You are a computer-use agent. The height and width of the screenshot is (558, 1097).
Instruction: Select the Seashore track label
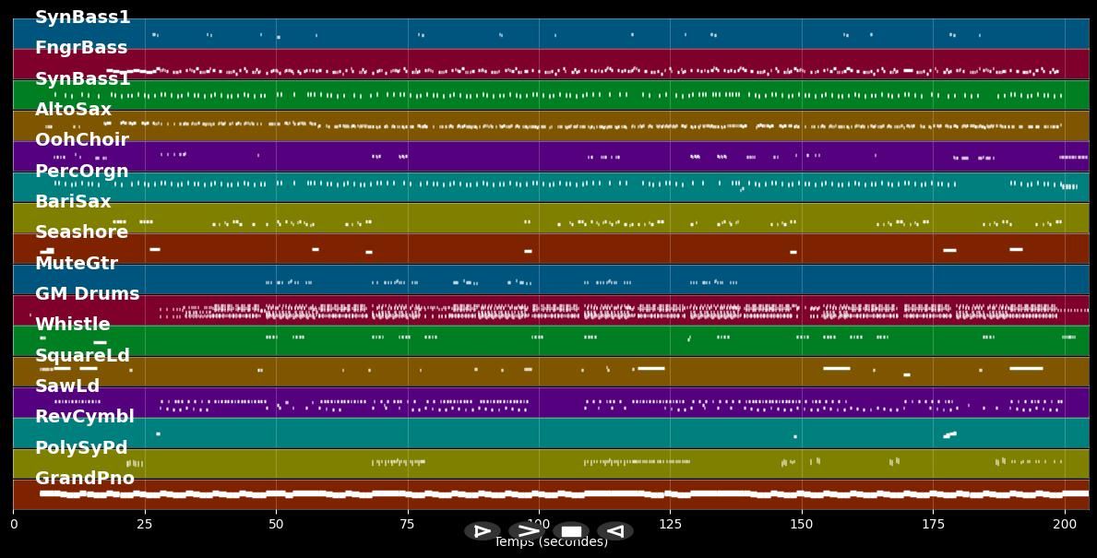click(x=82, y=232)
